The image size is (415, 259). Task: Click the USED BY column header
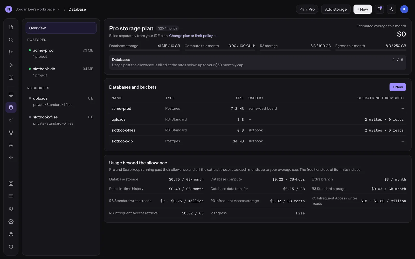[x=256, y=98]
